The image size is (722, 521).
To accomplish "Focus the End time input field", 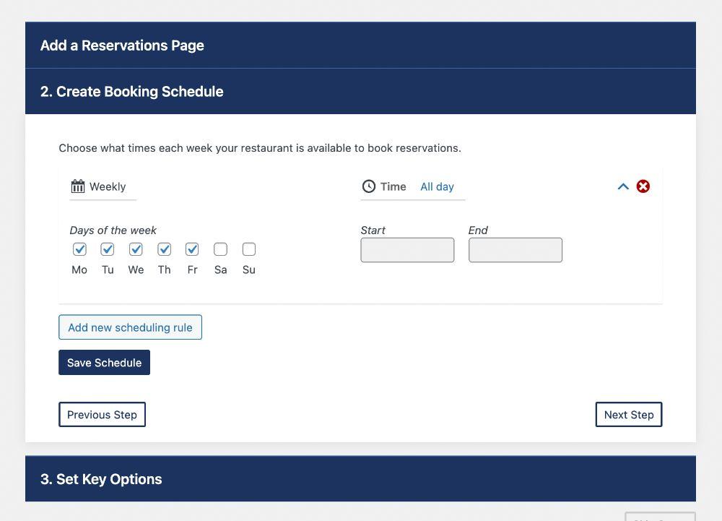I will coord(516,250).
